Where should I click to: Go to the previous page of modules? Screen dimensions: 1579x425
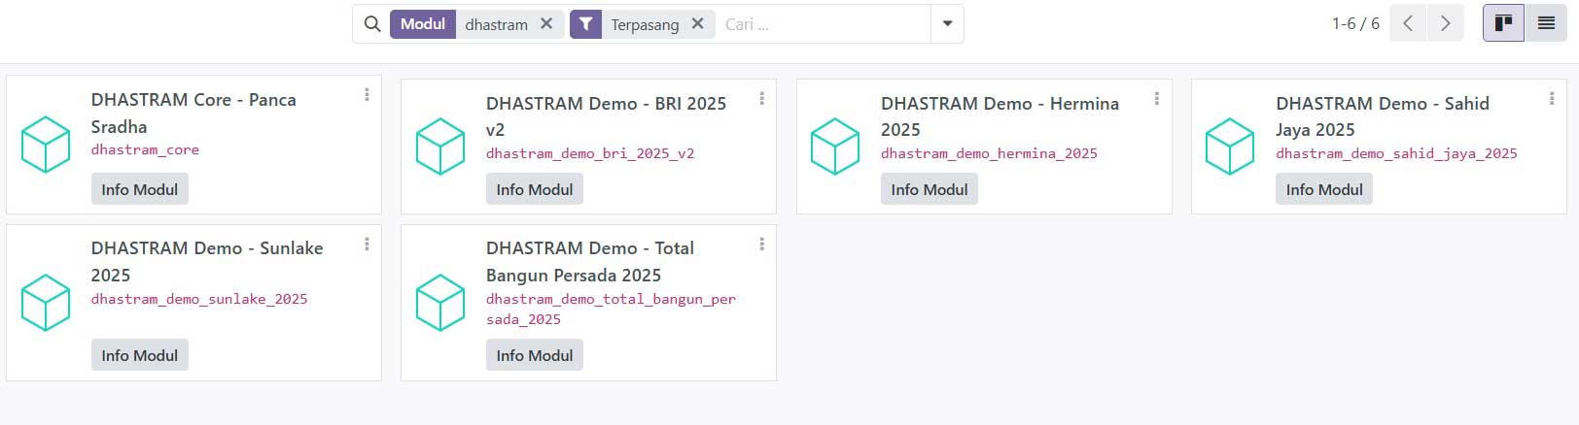1408,23
